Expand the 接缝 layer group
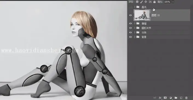193x100 pixels. [x=135, y=23]
